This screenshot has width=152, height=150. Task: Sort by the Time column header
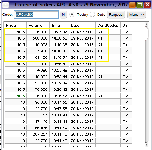[x=59, y=25]
